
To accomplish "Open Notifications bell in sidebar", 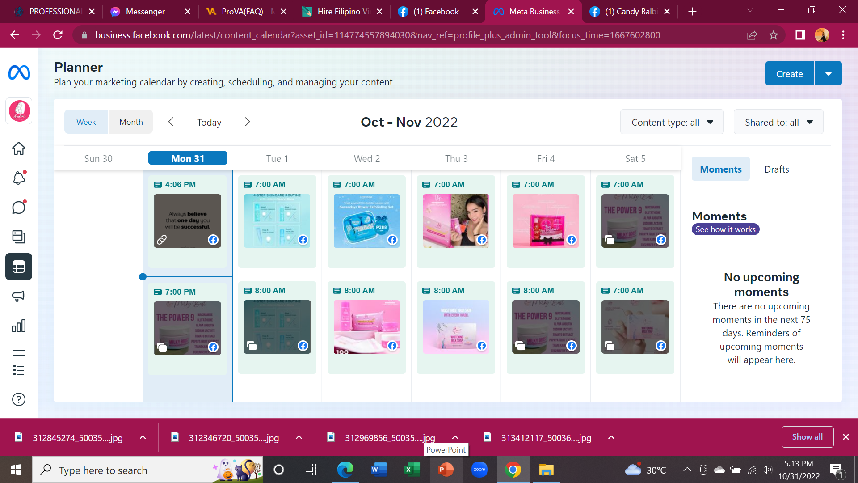I will coord(19,178).
